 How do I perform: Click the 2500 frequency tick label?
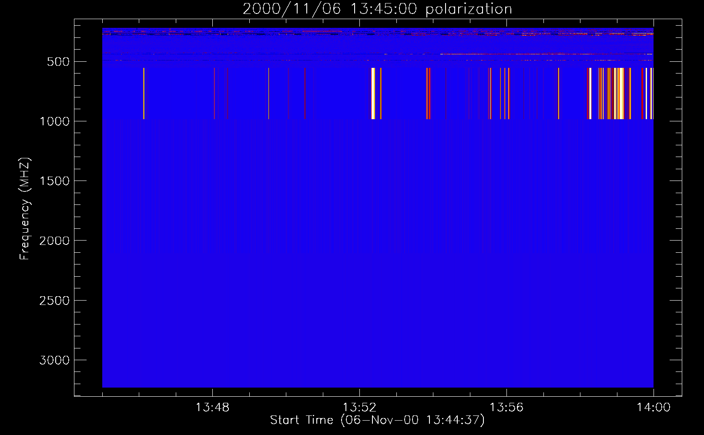click(x=54, y=301)
